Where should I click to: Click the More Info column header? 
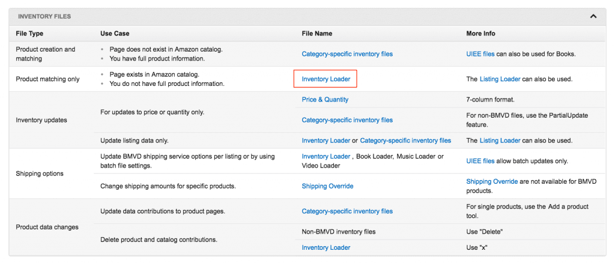pyautogui.click(x=480, y=34)
